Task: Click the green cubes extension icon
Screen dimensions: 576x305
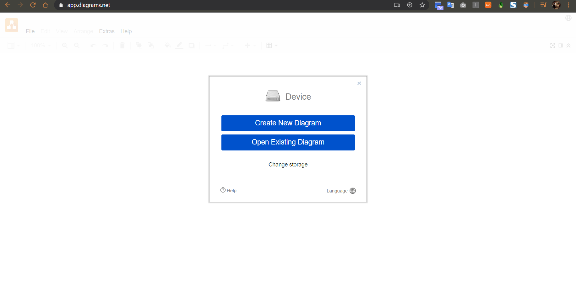Action: click(x=501, y=5)
